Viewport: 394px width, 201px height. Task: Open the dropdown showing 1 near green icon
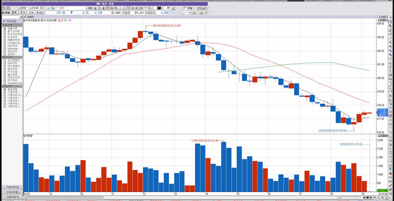point(190,13)
